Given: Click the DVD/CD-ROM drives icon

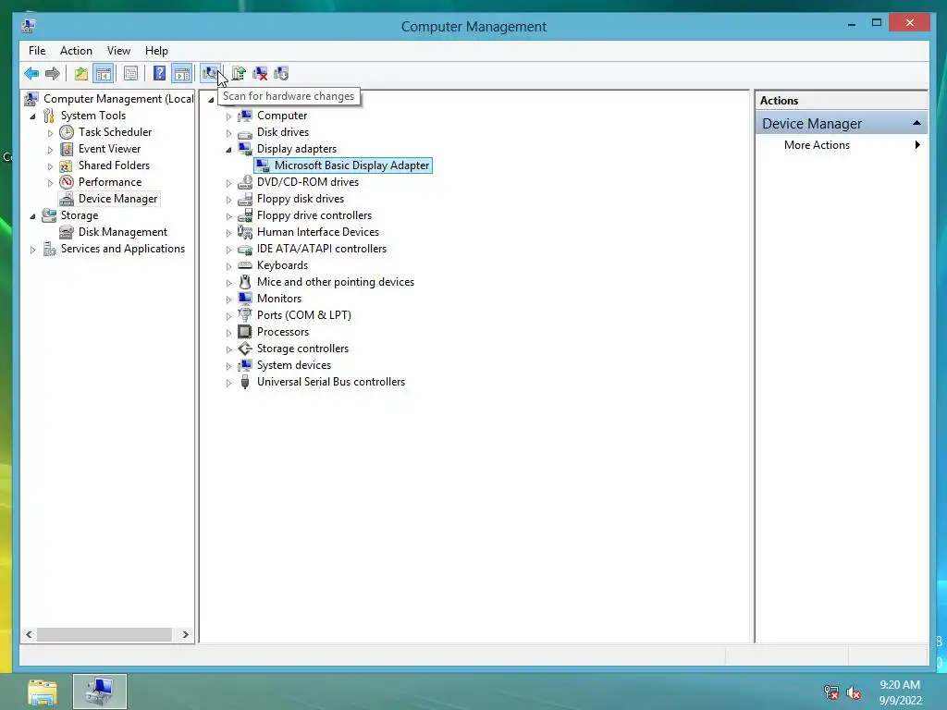Looking at the screenshot, I should pyautogui.click(x=244, y=182).
